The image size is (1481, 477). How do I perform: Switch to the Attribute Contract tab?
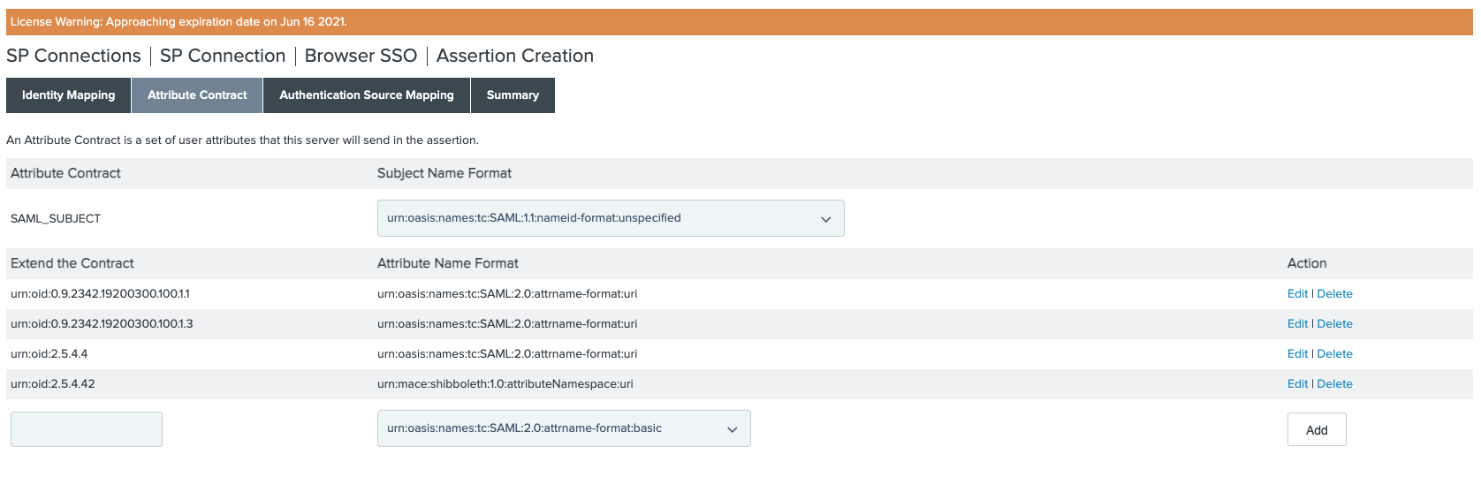[197, 95]
